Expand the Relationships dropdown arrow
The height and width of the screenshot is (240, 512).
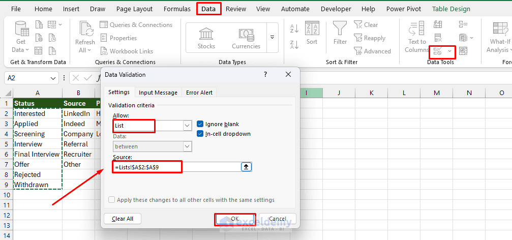coord(471,38)
